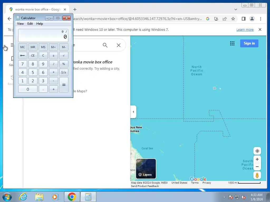
Task: Open the Windows Start menu
Action: (7, 197)
